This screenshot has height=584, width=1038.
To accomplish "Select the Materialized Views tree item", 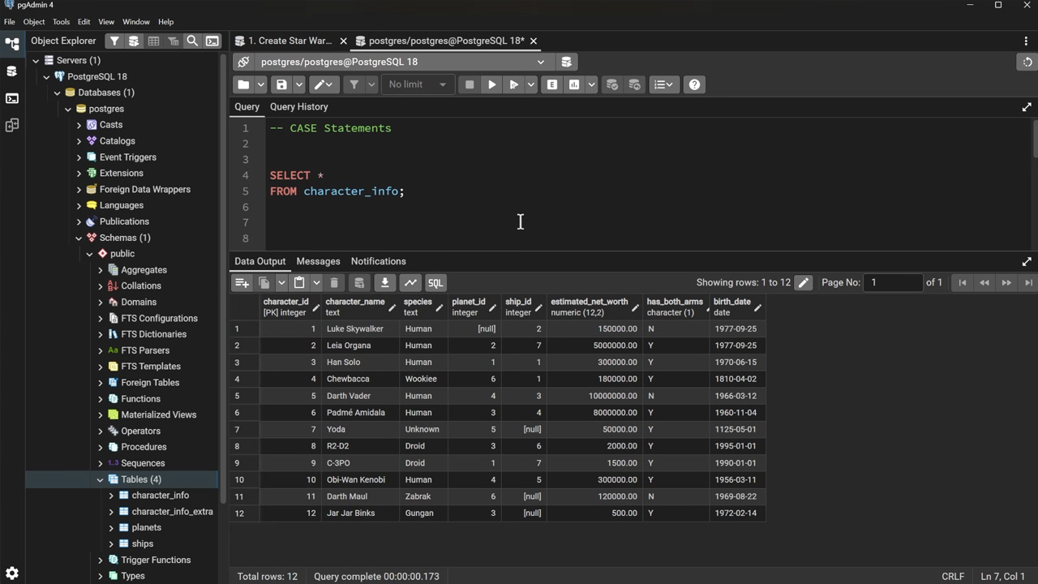I will [x=158, y=414].
